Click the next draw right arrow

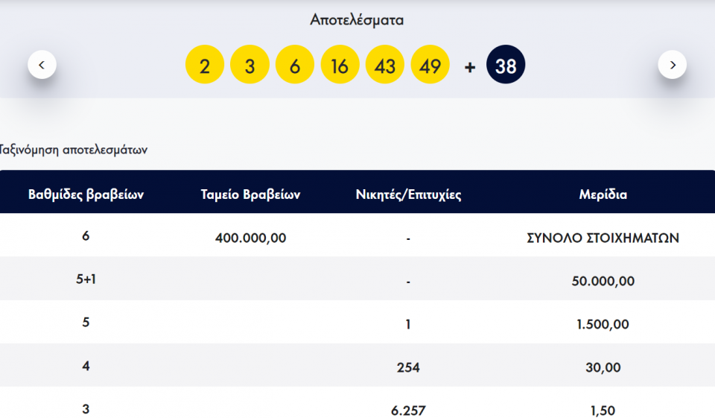pyautogui.click(x=672, y=65)
